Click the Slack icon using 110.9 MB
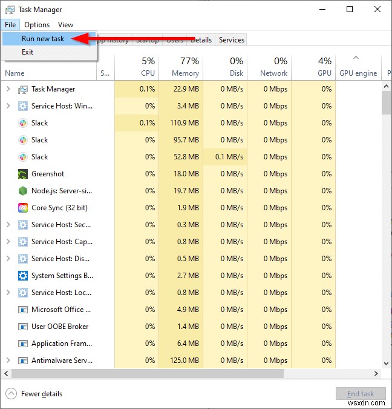The height and width of the screenshot is (409, 392). (x=23, y=123)
